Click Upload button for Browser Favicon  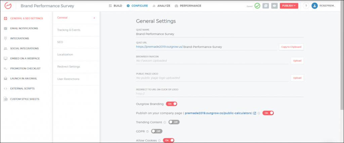tap(297, 61)
